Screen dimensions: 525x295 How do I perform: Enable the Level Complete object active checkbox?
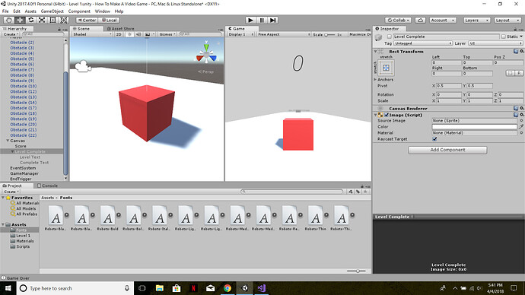point(389,36)
